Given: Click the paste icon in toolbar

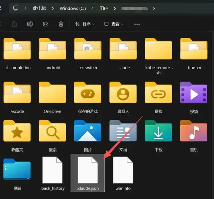Looking at the screenshot, I should tap(14, 24).
